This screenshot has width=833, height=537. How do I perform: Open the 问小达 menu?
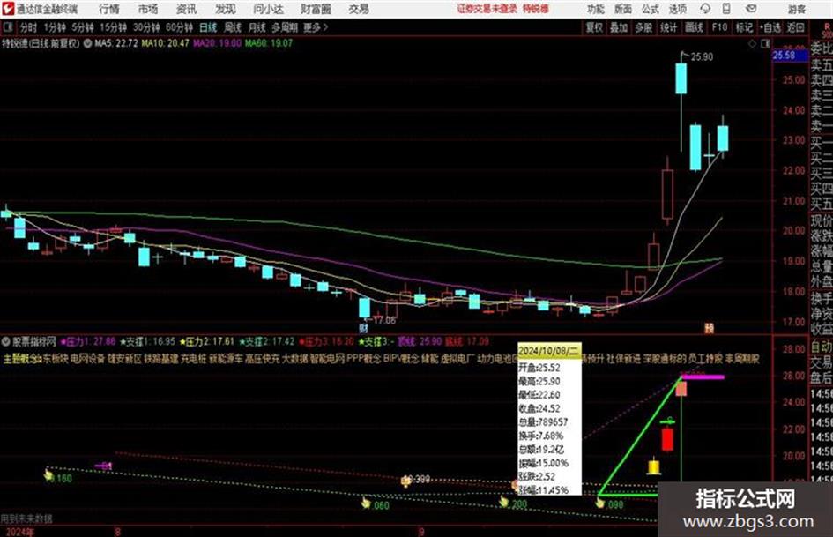coord(268,9)
